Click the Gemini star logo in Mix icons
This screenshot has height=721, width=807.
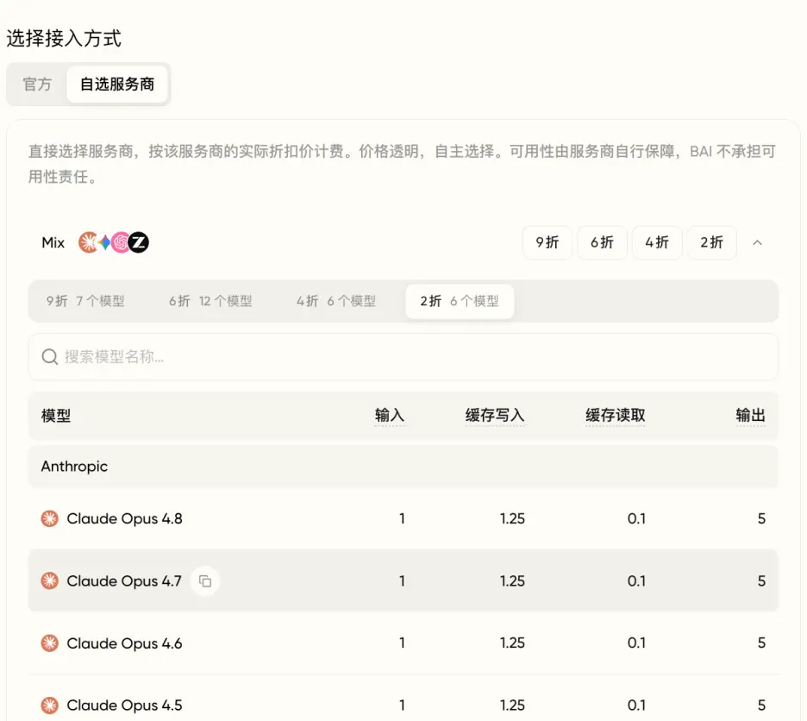point(104,242)
